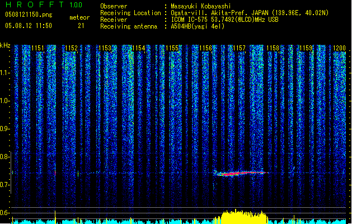Click the 1157 time marker

pyautogui.click(x=240, y=48)
